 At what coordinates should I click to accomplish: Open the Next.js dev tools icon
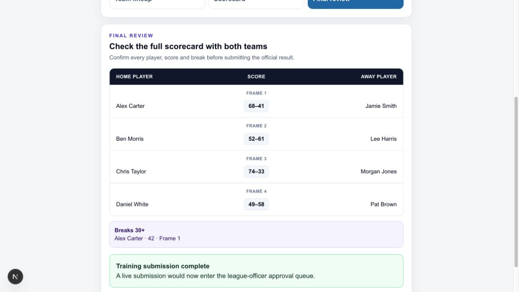[15, 276]
